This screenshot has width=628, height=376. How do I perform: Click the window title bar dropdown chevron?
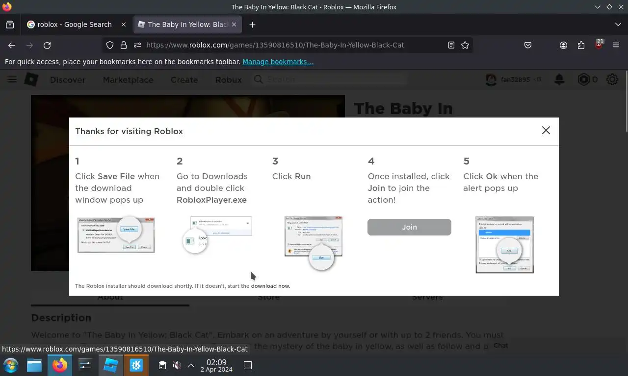coord(597,7)
